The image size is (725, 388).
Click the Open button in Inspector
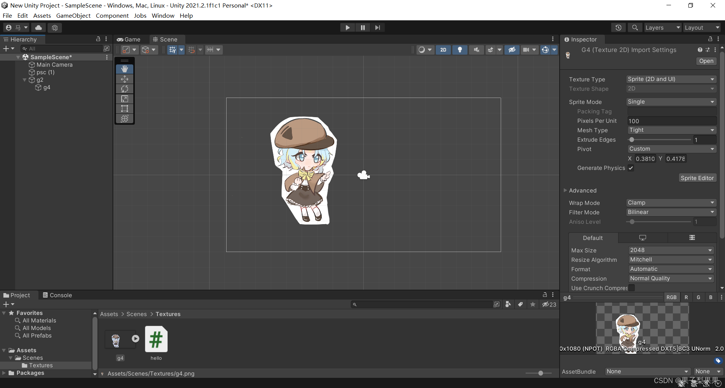pyautogui.click(x=706, y=61)
